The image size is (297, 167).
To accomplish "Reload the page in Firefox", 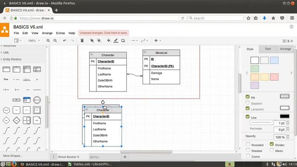I will coord(182,18).
